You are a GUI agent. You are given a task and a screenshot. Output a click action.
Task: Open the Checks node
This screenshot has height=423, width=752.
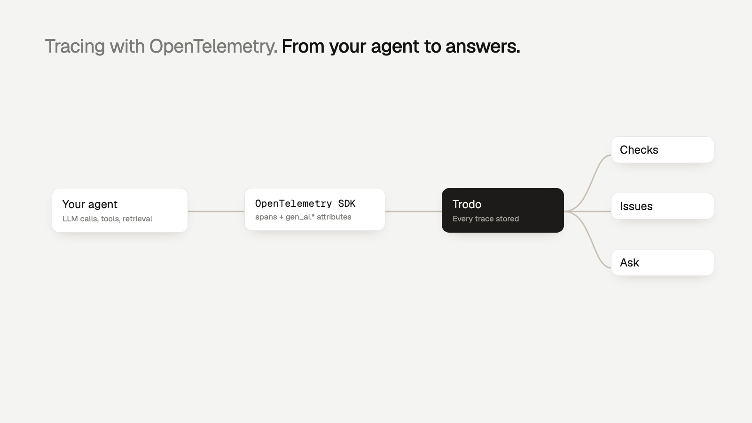coord(663,150)
